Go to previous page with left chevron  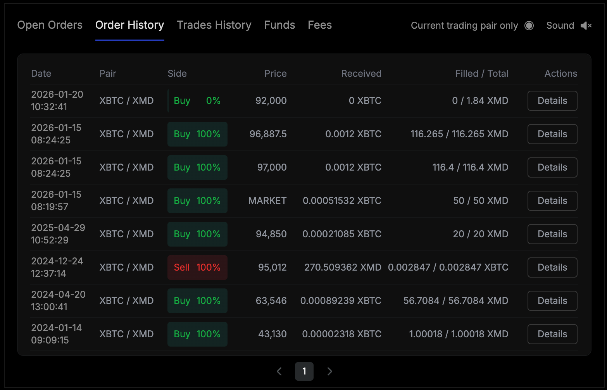coord(279,371)
